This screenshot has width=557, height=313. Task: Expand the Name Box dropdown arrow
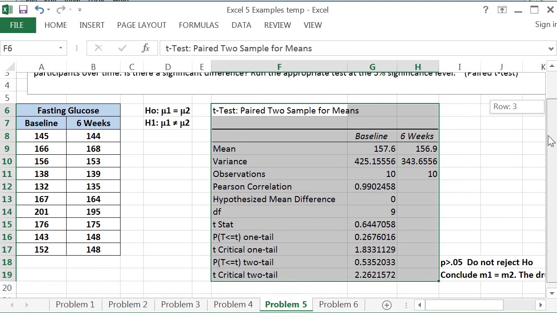coord(60,48)
